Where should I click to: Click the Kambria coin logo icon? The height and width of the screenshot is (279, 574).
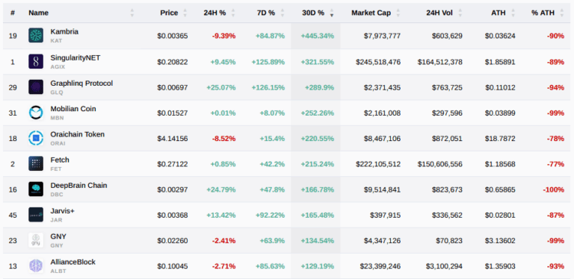click(x=36, y=35)
